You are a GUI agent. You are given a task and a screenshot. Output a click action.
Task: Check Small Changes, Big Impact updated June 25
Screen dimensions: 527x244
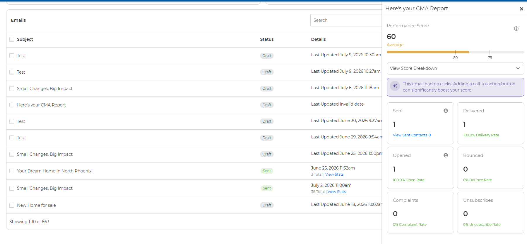(12, 154)
